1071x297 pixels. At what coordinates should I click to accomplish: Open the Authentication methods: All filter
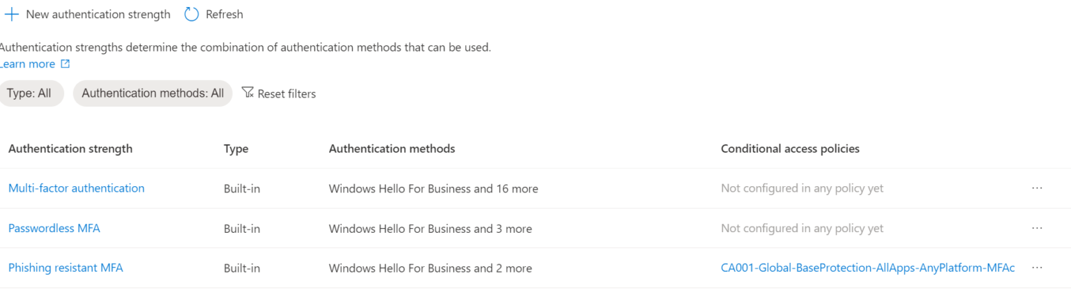click(153, 93)
